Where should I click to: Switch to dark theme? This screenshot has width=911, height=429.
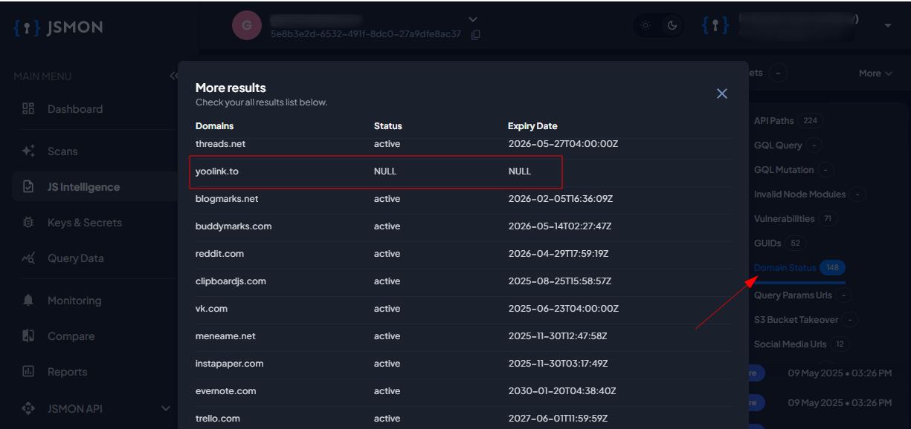point(672,26)
